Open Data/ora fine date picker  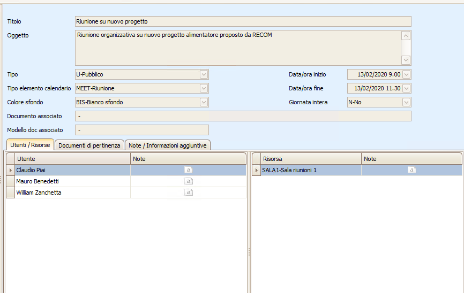[x=406, y=88]
